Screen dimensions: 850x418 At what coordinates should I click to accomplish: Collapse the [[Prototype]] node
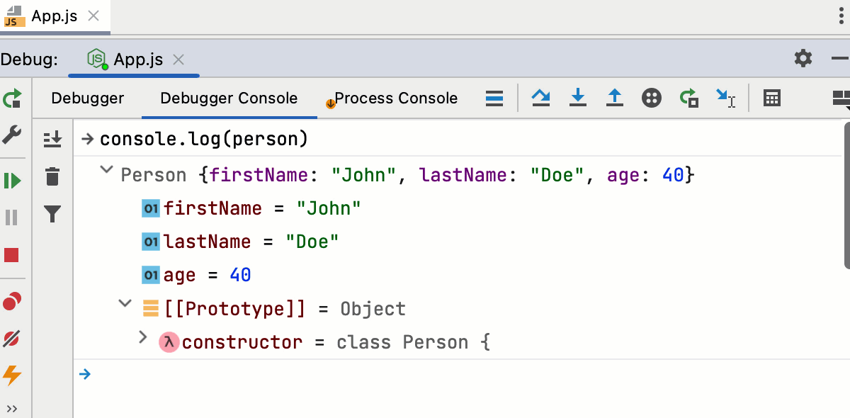coord(125,305)
